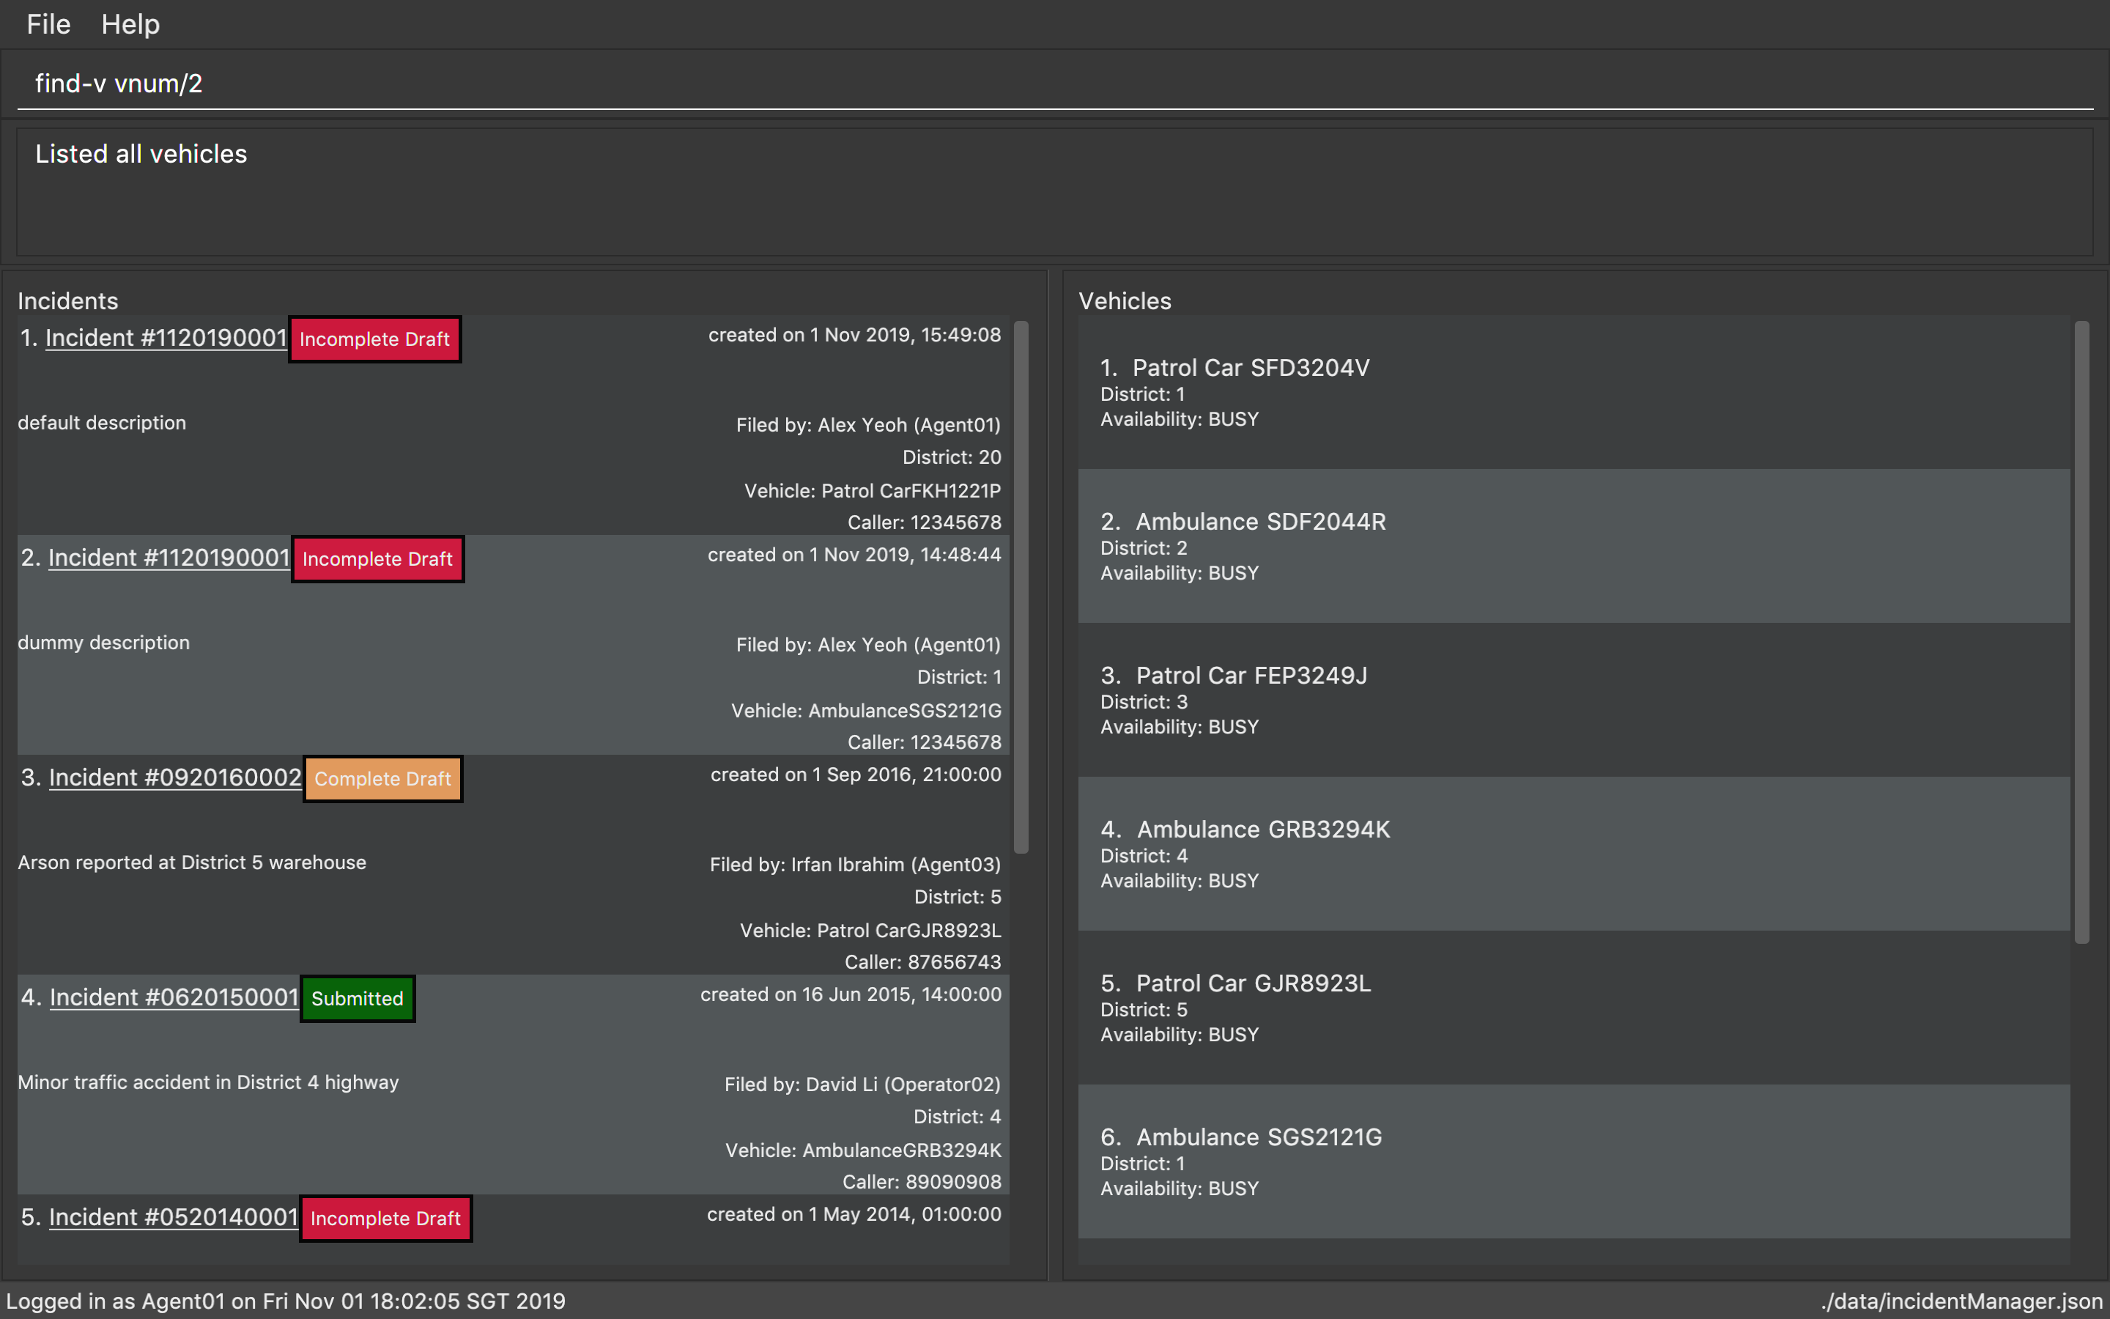
Task: Open the File menu
Action: (48, 24)
